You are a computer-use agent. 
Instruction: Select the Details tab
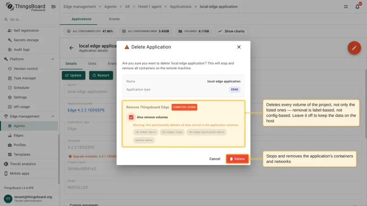[x=71, y=64]
